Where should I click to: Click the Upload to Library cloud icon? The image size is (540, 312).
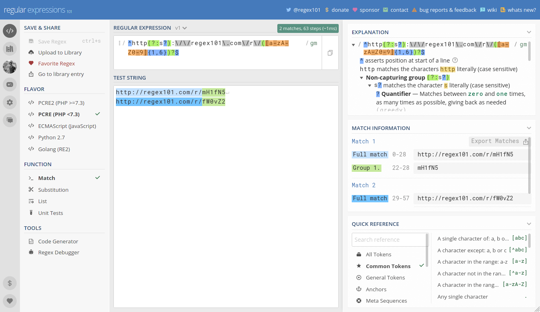[x=31, y=52]
